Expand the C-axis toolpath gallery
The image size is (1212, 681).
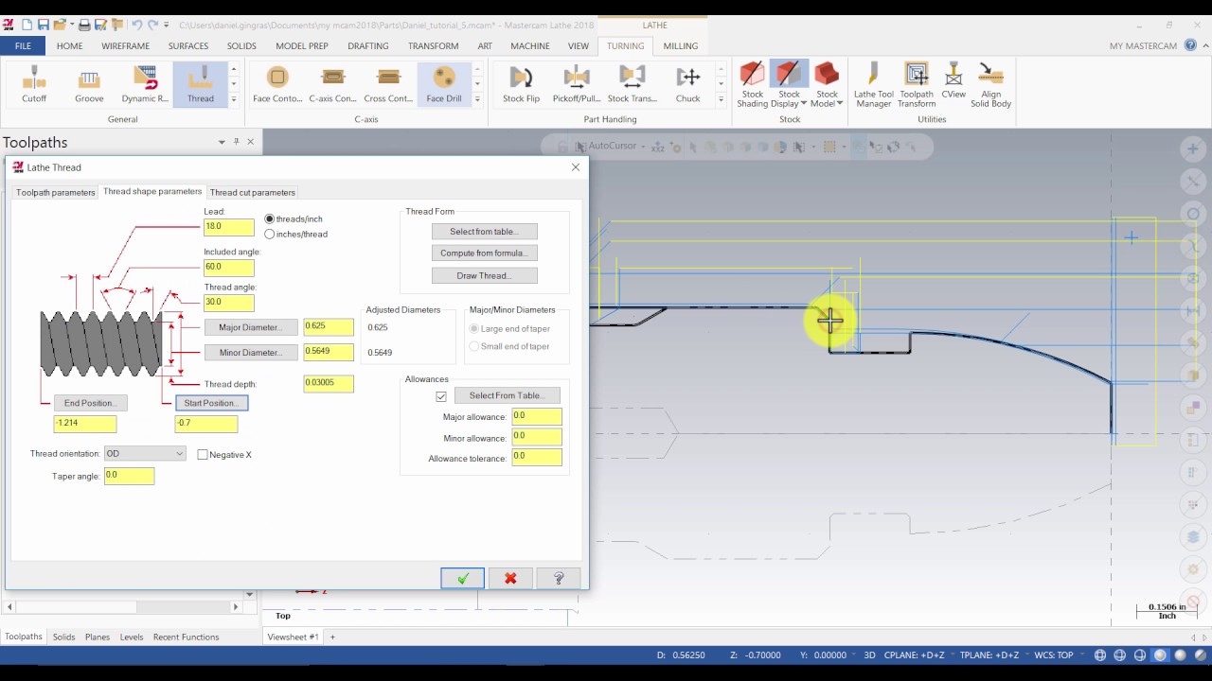pyautogui.click(x=477, y=99)
